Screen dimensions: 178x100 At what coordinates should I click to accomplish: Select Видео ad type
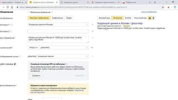[x=69, y=18]
